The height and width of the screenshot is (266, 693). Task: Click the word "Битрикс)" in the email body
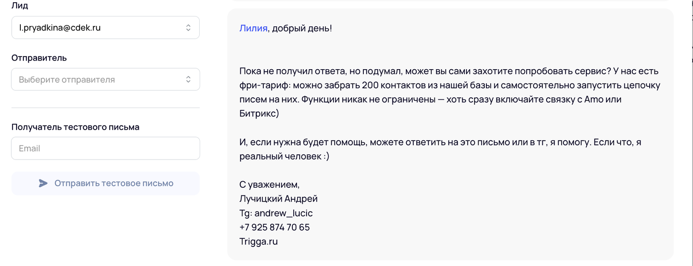pos(259,114)
